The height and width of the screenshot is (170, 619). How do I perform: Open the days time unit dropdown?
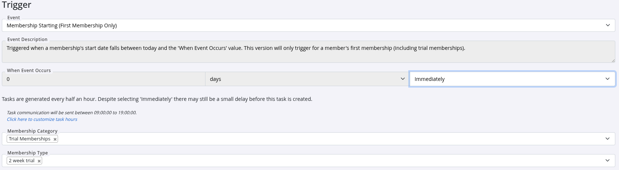pyautogui.click(x=296, y=79)
